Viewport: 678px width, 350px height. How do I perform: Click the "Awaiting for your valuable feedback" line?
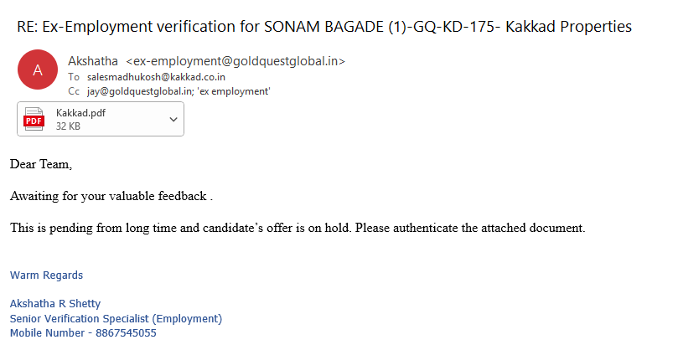pyautogui.click(x=111, y=196)
